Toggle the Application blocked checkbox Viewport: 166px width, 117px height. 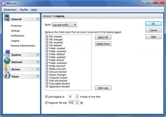(47, 86)
